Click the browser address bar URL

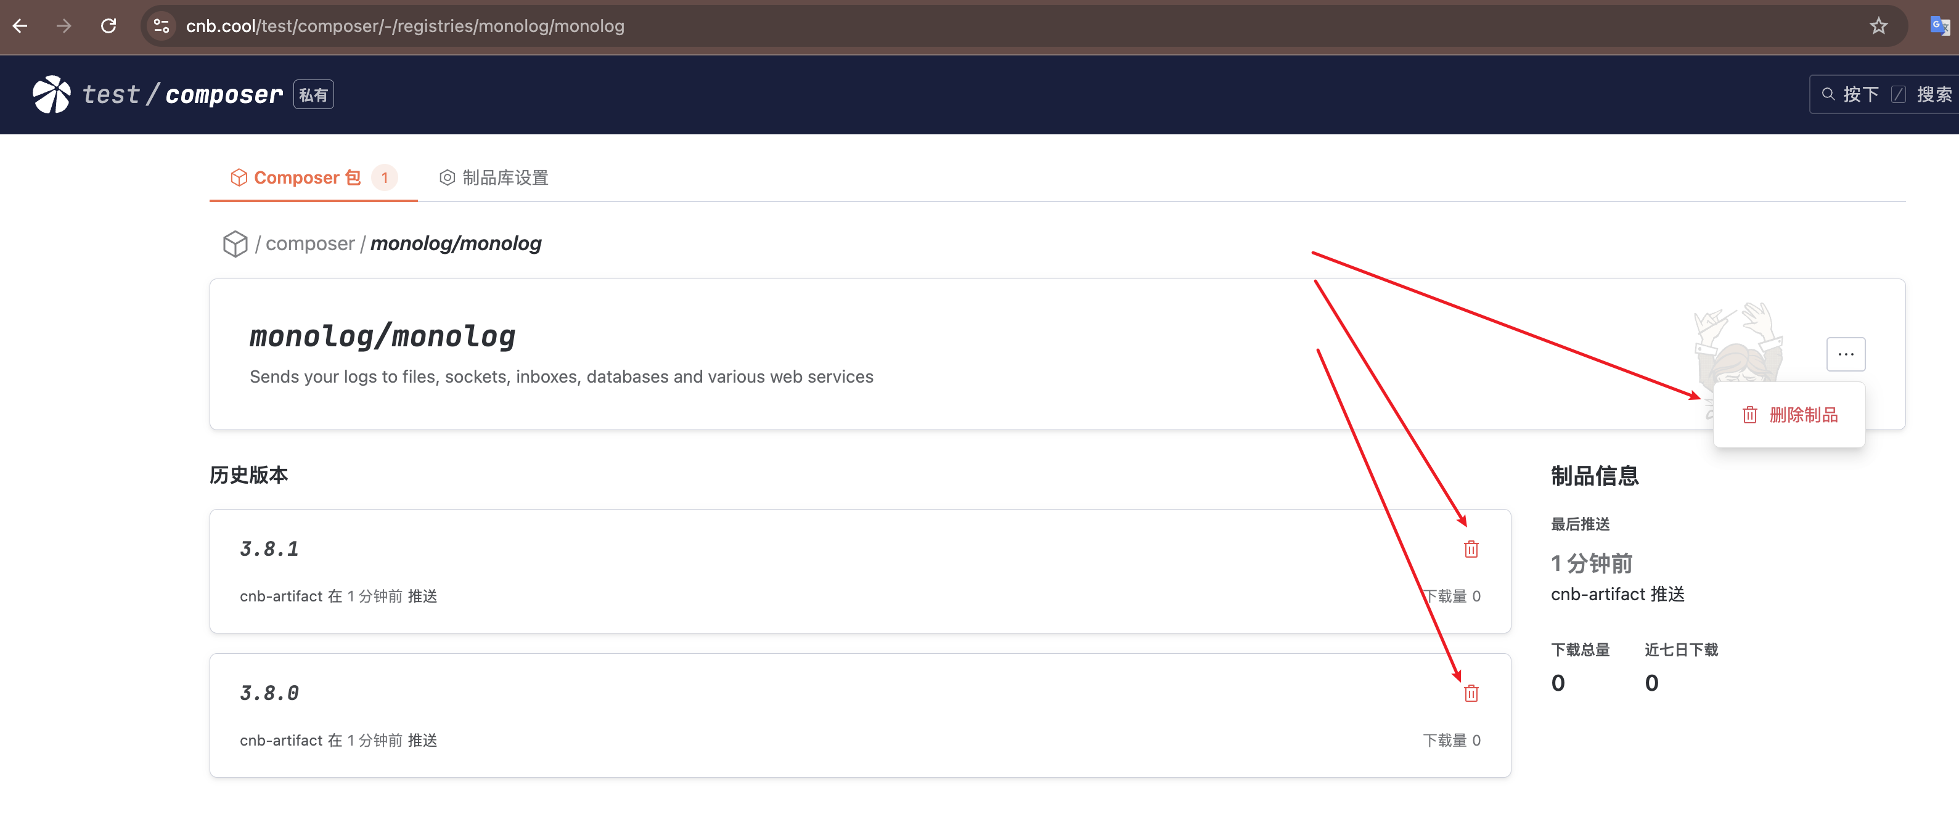[x=406, y=26]
